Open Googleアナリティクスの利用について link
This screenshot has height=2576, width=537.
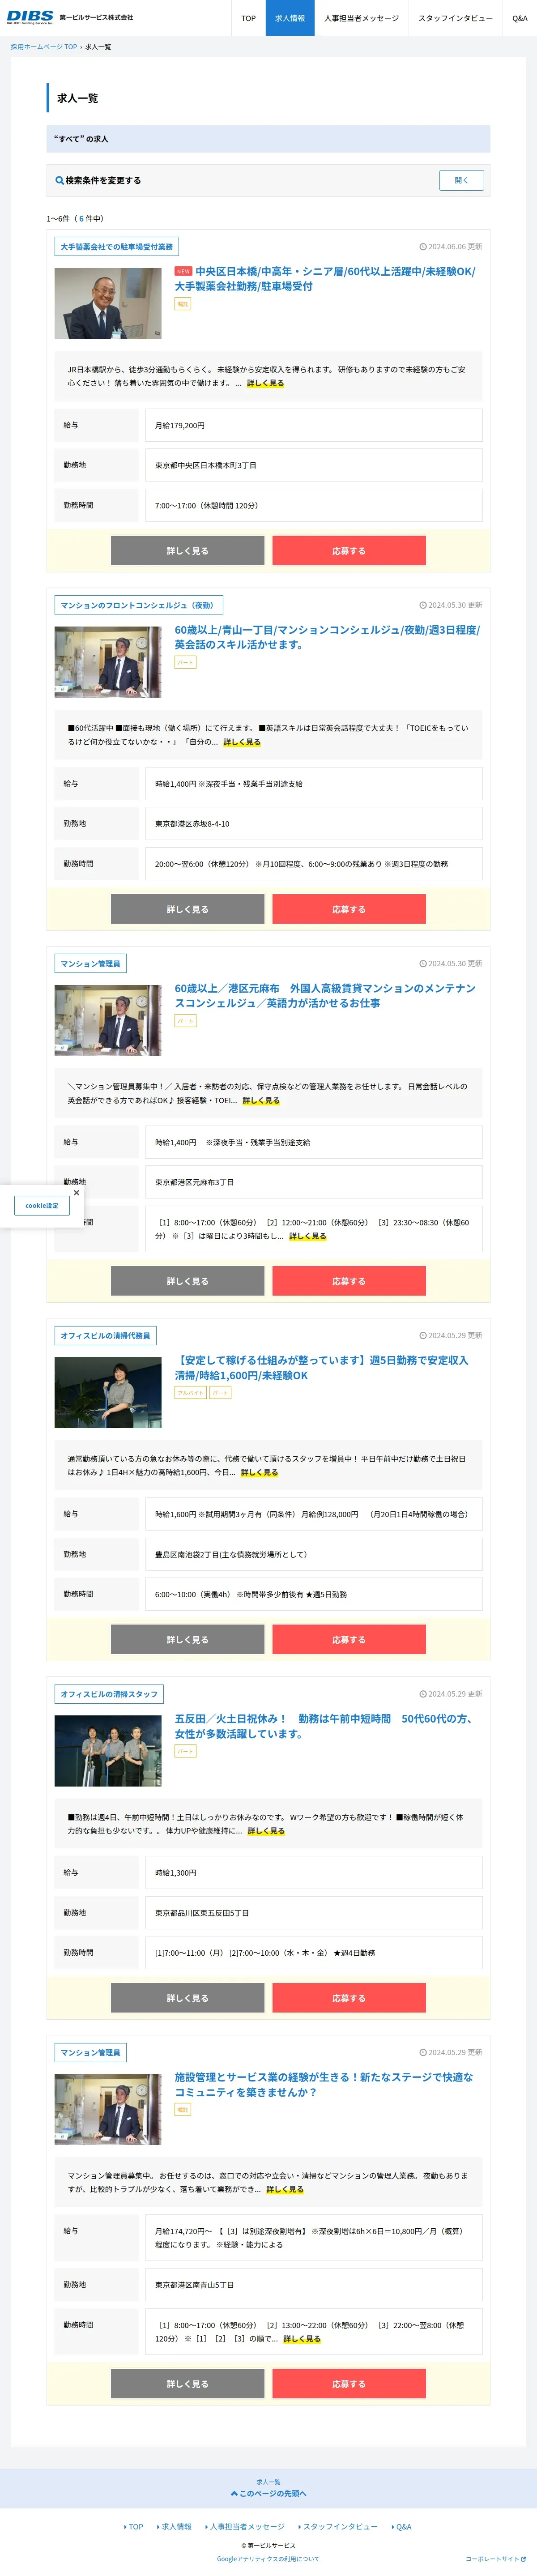coord(268,2559)
